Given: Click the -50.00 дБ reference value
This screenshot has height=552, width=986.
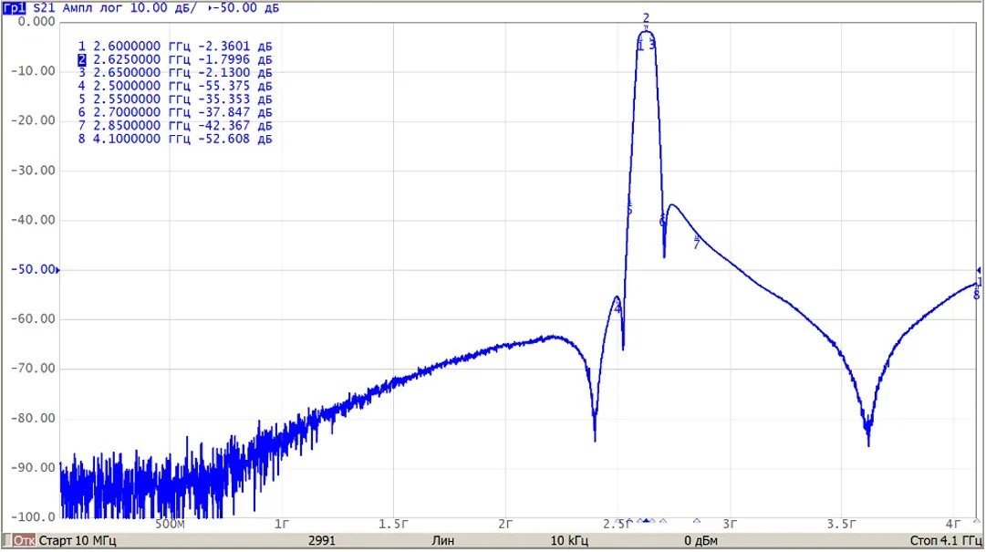Looking at the screenshot, I should click(x=247, y=7).
